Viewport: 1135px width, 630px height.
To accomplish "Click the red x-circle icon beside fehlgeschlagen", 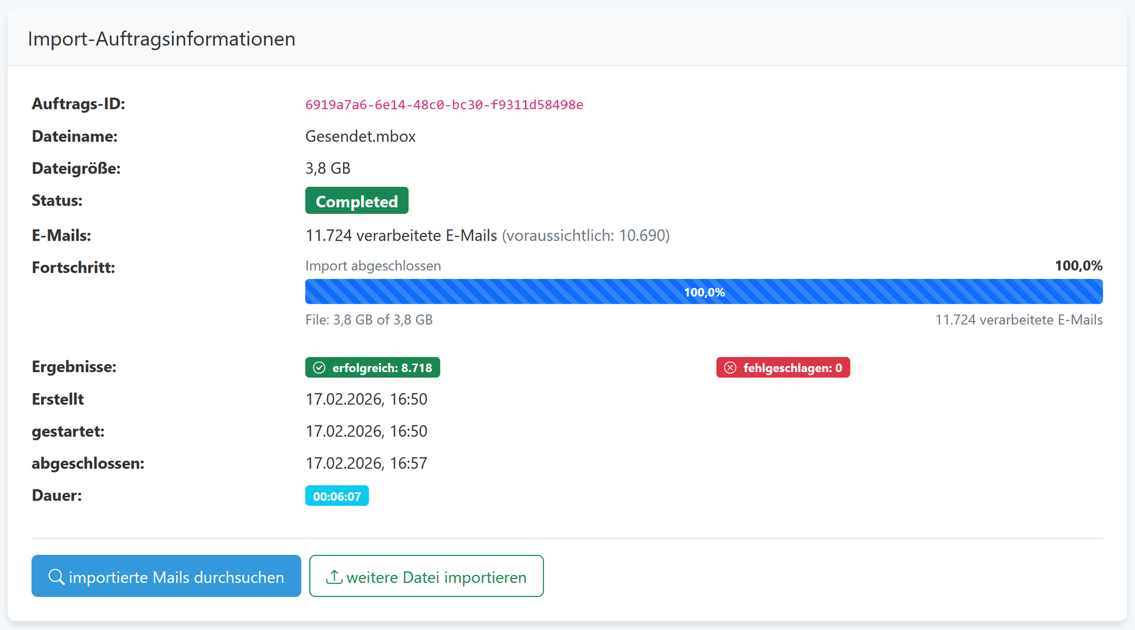I will 730,368.
